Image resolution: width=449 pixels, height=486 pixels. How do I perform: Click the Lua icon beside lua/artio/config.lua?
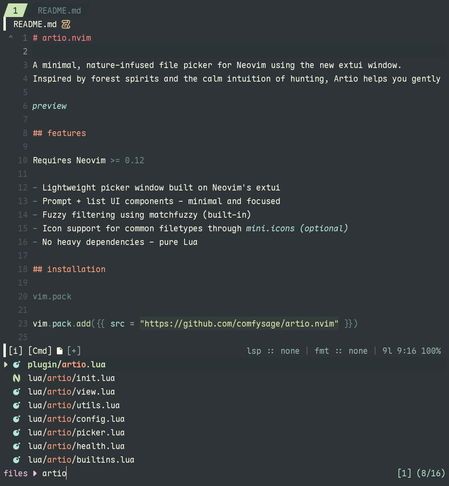17,419
